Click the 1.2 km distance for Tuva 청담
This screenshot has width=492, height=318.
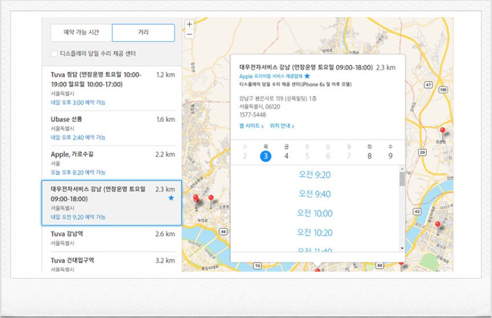165,74
